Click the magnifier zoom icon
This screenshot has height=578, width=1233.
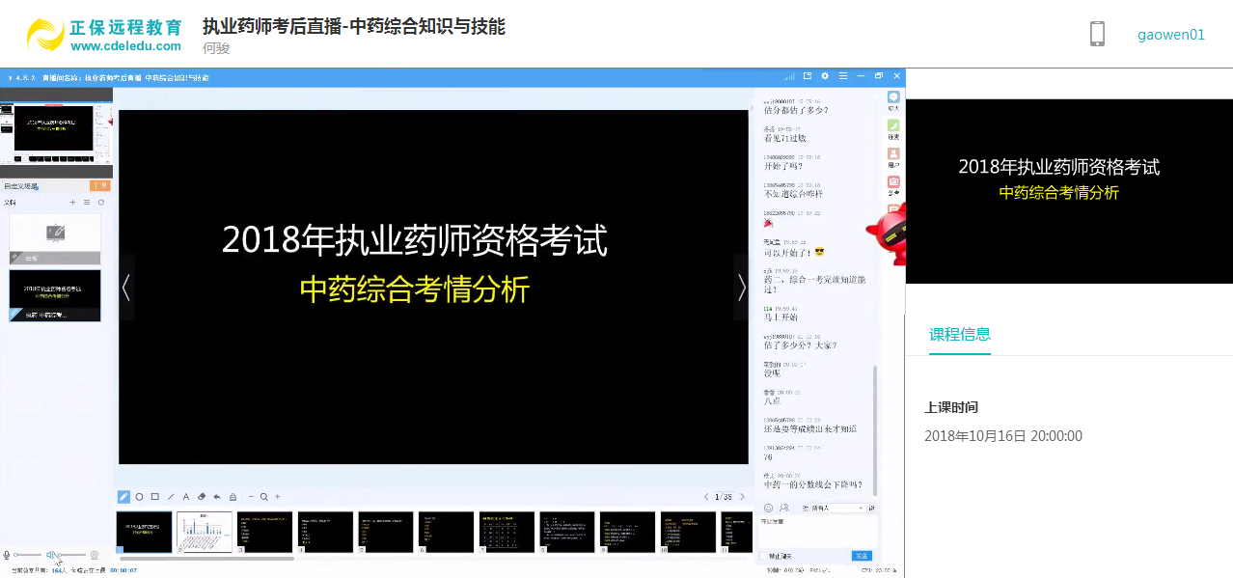(x=263, y=497)
